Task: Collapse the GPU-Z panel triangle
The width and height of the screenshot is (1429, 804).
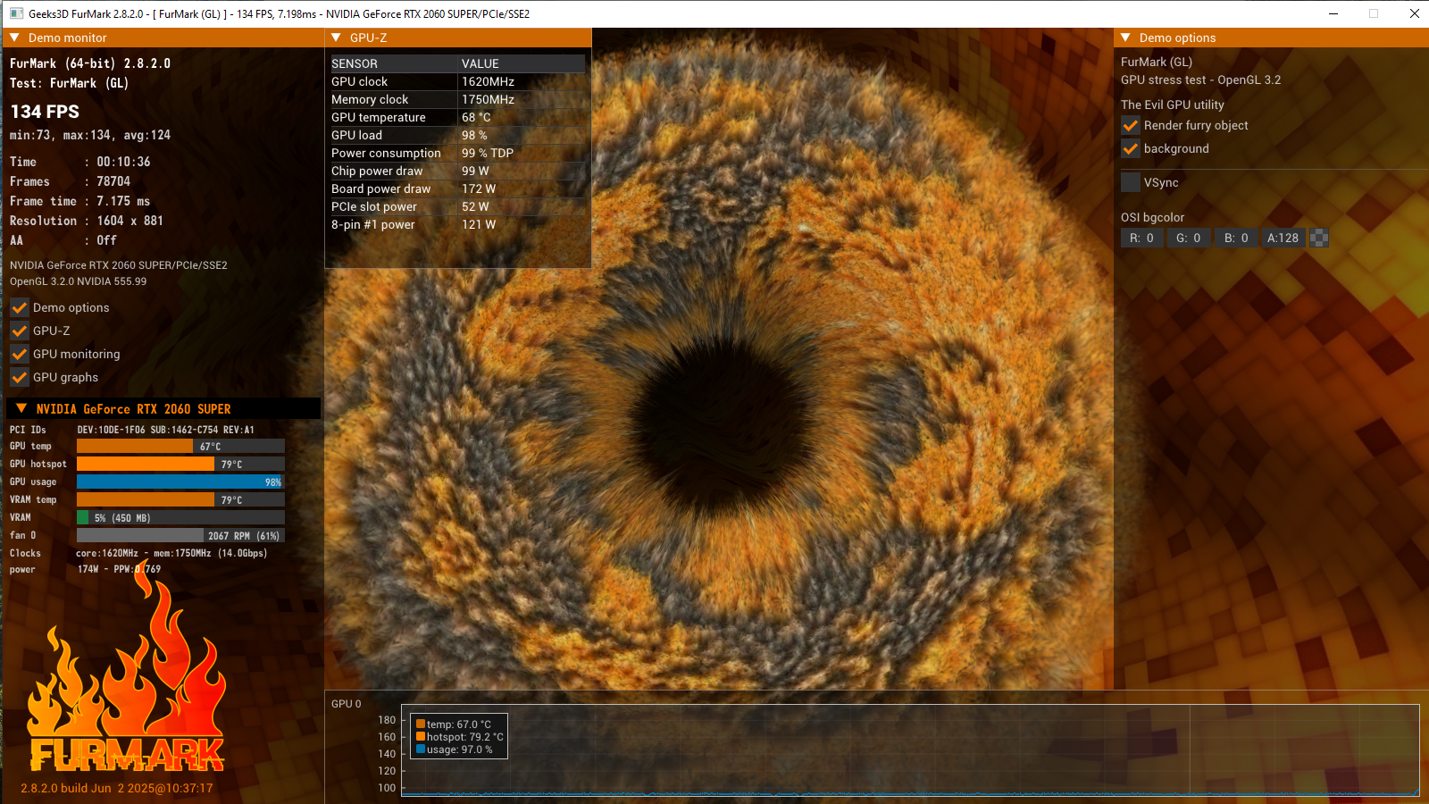Action: [x=337, y=38]
